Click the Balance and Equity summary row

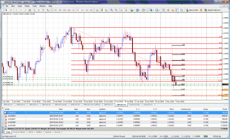[116, 129]
